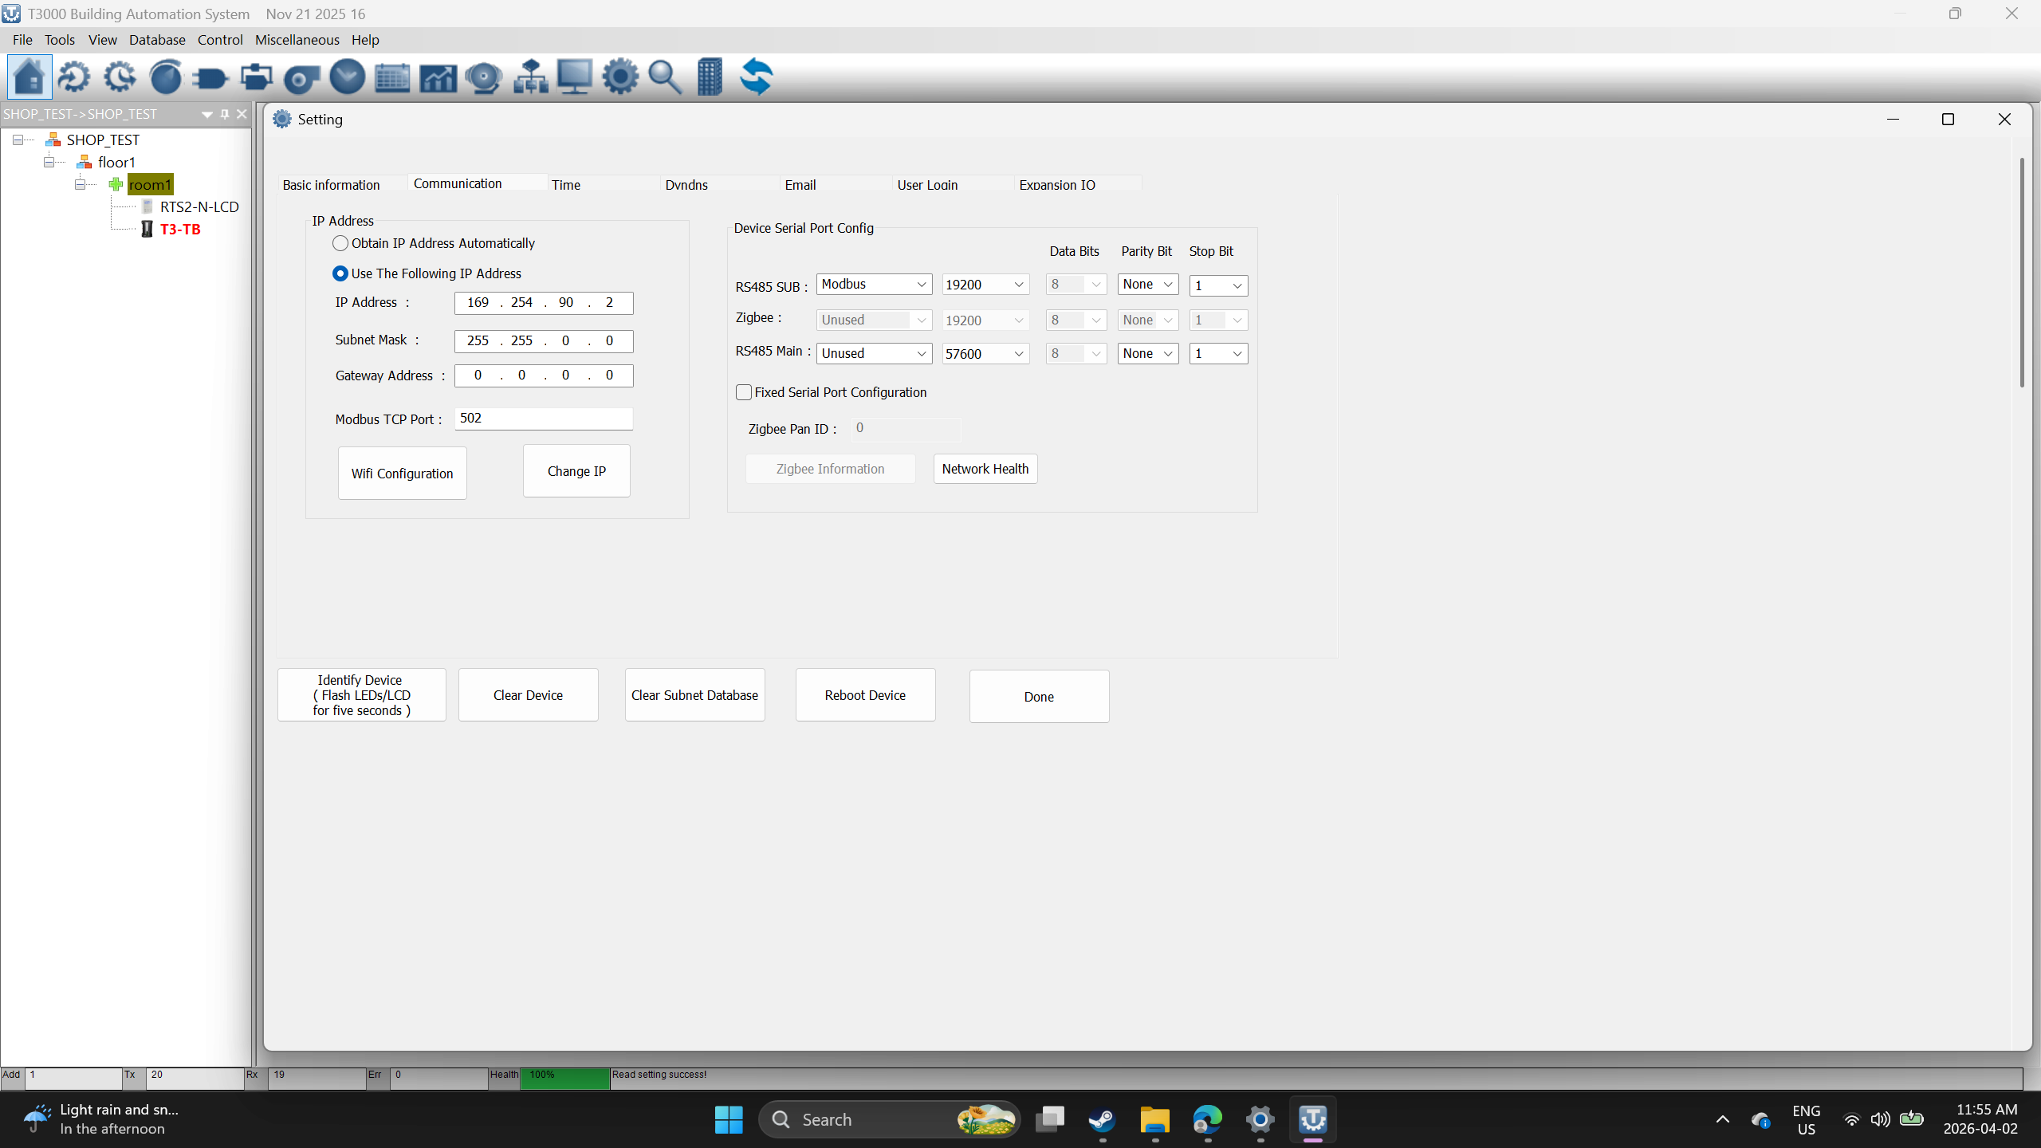The width and height of the screenshot is (2041, 1148).
Task: Click the Home toolbar icon
Action: click(29, 77)
